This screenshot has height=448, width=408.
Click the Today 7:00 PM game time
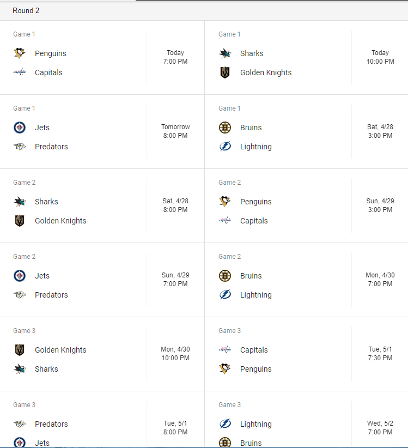tap(175, 57)
